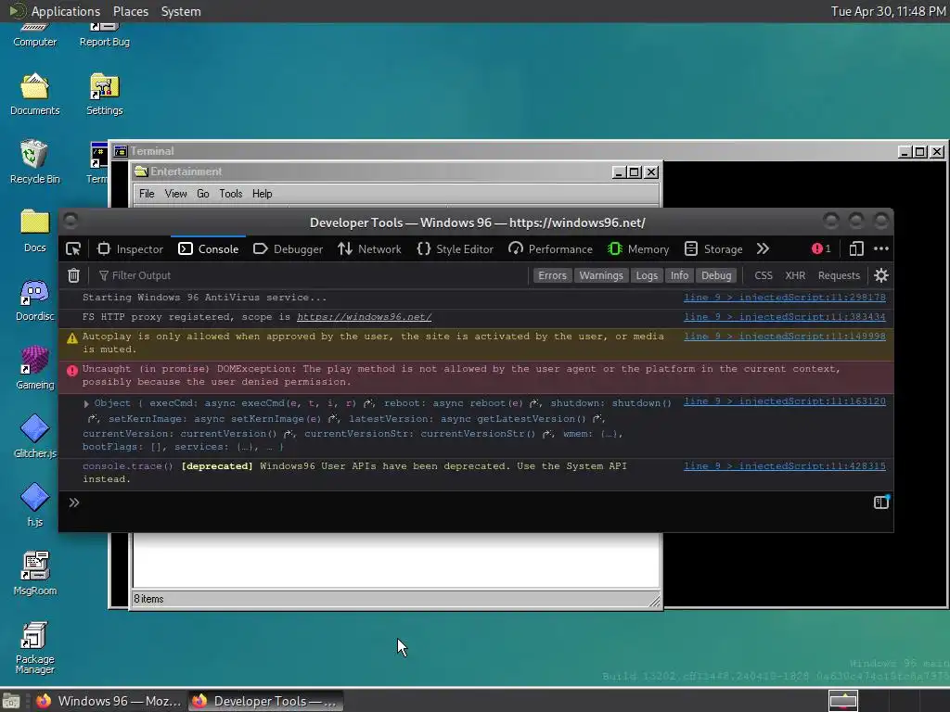
Task: Launch MsgRoom from the desktop
Action: pyautogui.click(x=34, y=573)
